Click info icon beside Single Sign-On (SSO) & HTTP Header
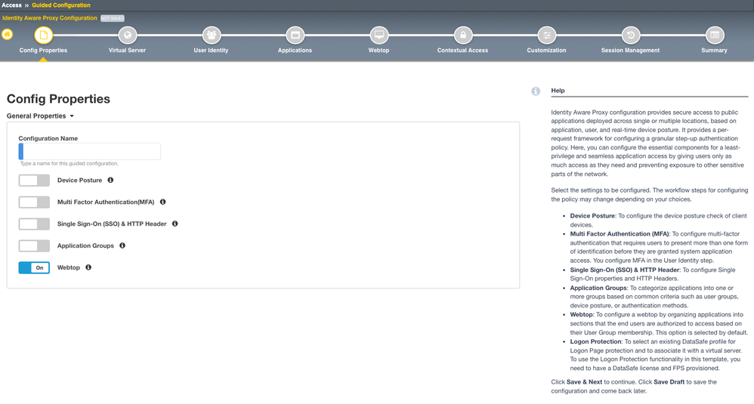Screen dimensions: 754x404 click(175, 224)
